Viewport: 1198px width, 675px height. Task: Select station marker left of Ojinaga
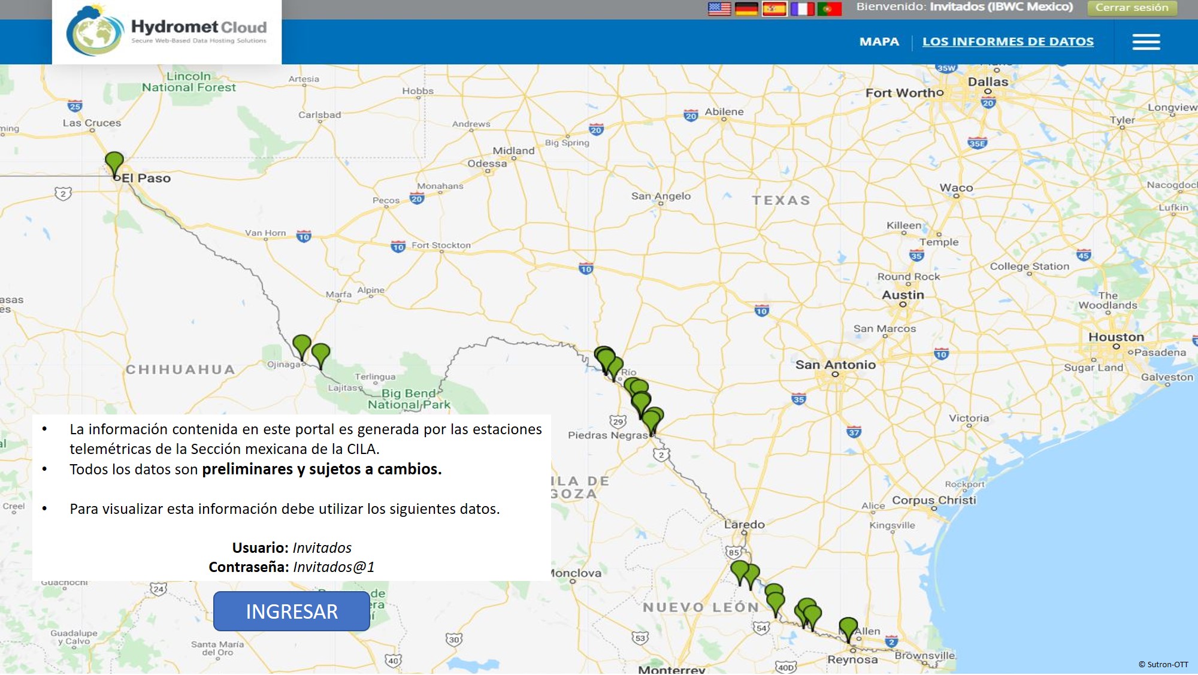[x=301, y=345]
